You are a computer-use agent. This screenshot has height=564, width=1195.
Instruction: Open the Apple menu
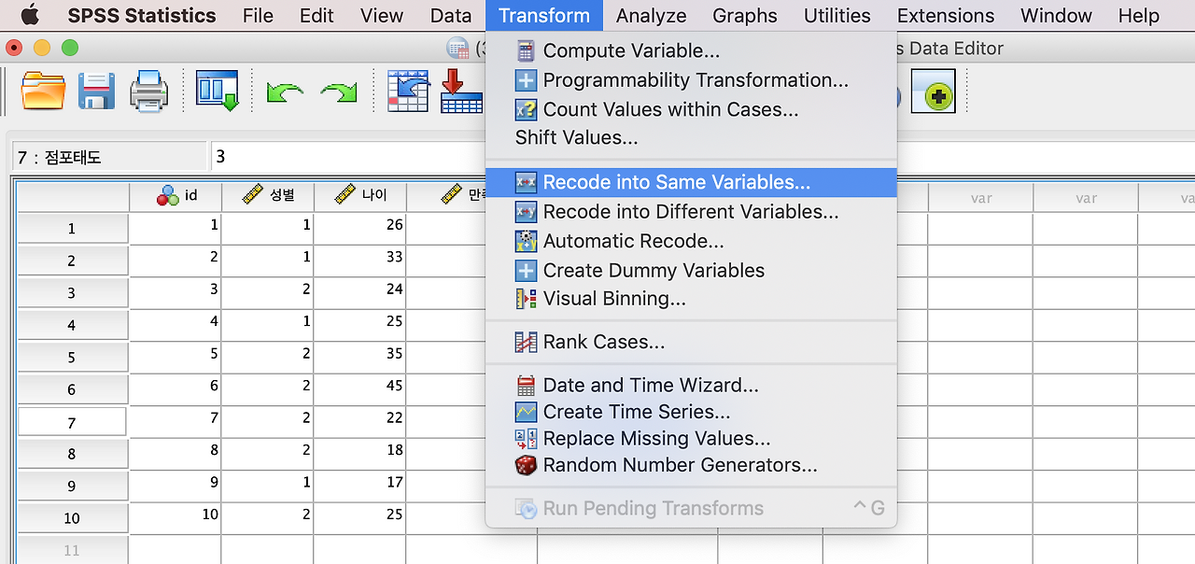click(29, 15)
